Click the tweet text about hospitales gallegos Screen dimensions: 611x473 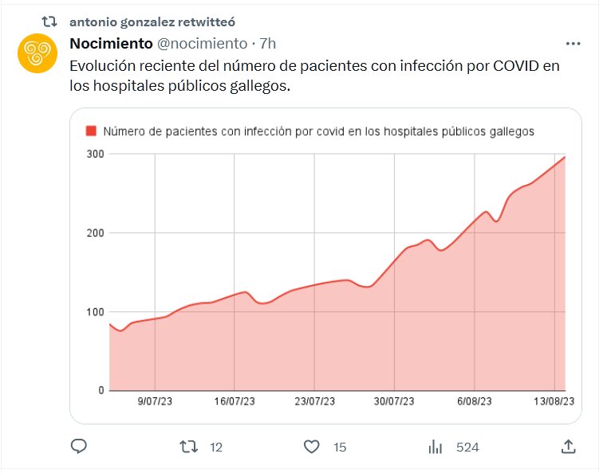(315, 76)
